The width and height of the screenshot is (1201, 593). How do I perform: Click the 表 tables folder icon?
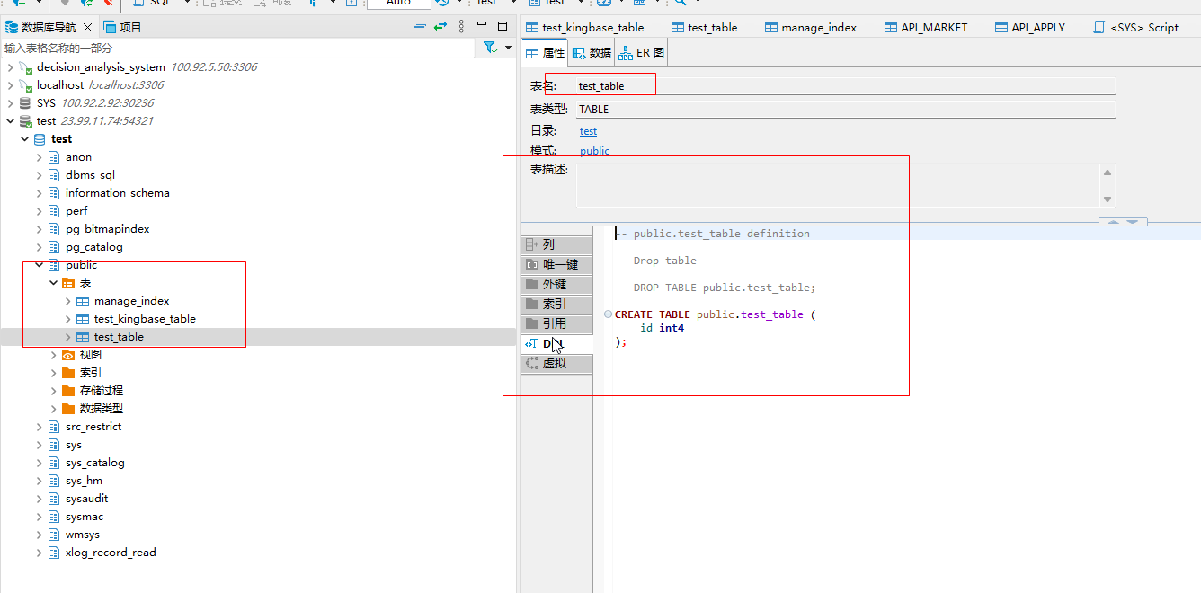click(x=68, y=283)
